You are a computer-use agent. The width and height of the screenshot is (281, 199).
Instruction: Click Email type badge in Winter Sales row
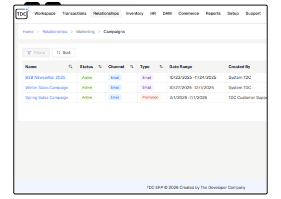147,88
